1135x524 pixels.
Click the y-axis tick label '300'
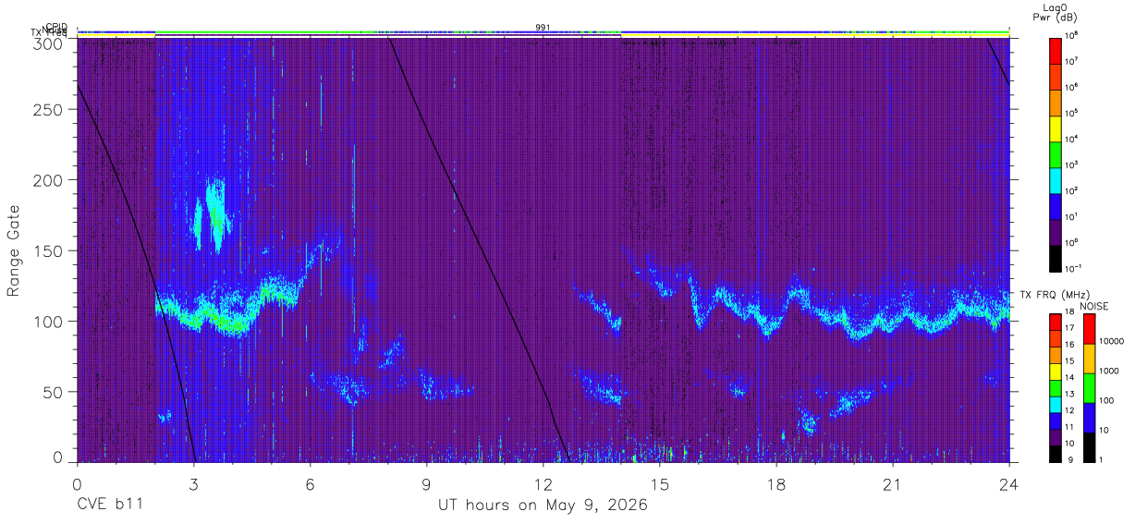click(48, 43)
